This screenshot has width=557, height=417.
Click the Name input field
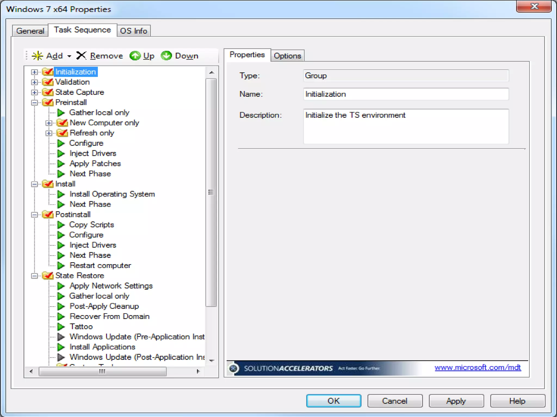(x=406, y=94)
